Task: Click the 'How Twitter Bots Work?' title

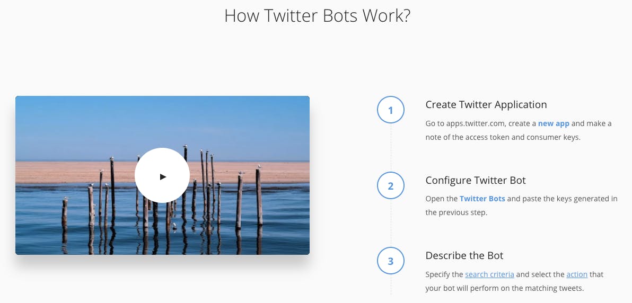Action: click(317, 16)
